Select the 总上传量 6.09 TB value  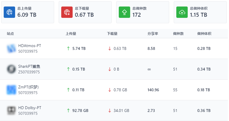coord(27,15)
